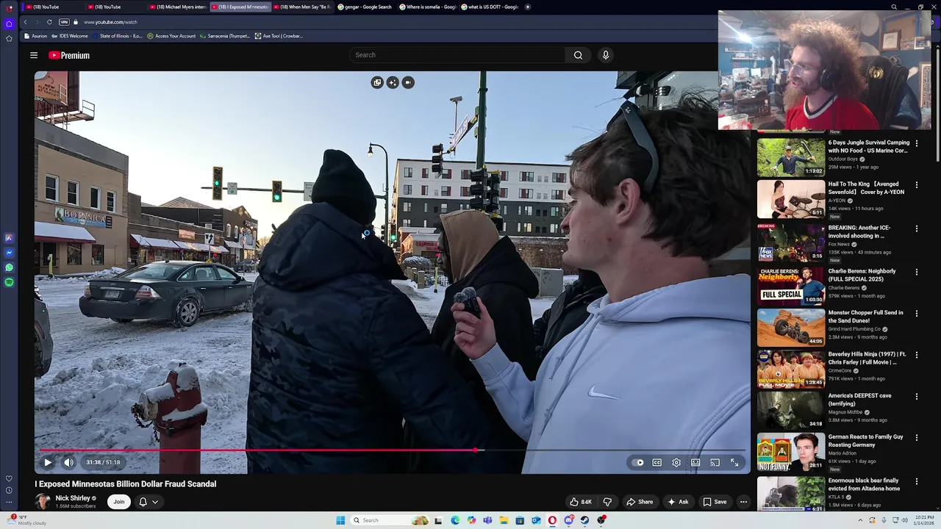This screenshot has height=529, width=941.
Task: Open menu for BREAKING ICE shooting video
Action: click(916, 228)
